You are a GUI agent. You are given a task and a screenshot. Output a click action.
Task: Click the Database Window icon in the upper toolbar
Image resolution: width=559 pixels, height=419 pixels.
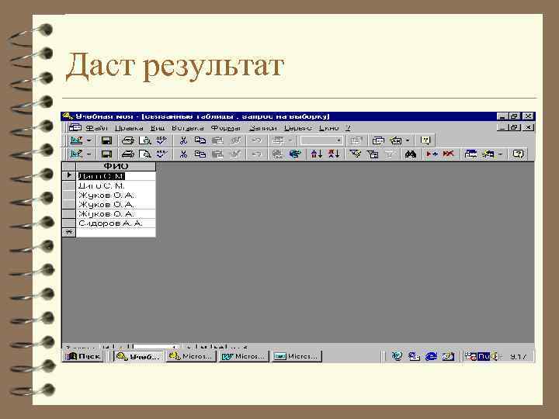coord(378,140)
